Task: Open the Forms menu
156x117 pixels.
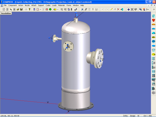Action: click(69, 5)
